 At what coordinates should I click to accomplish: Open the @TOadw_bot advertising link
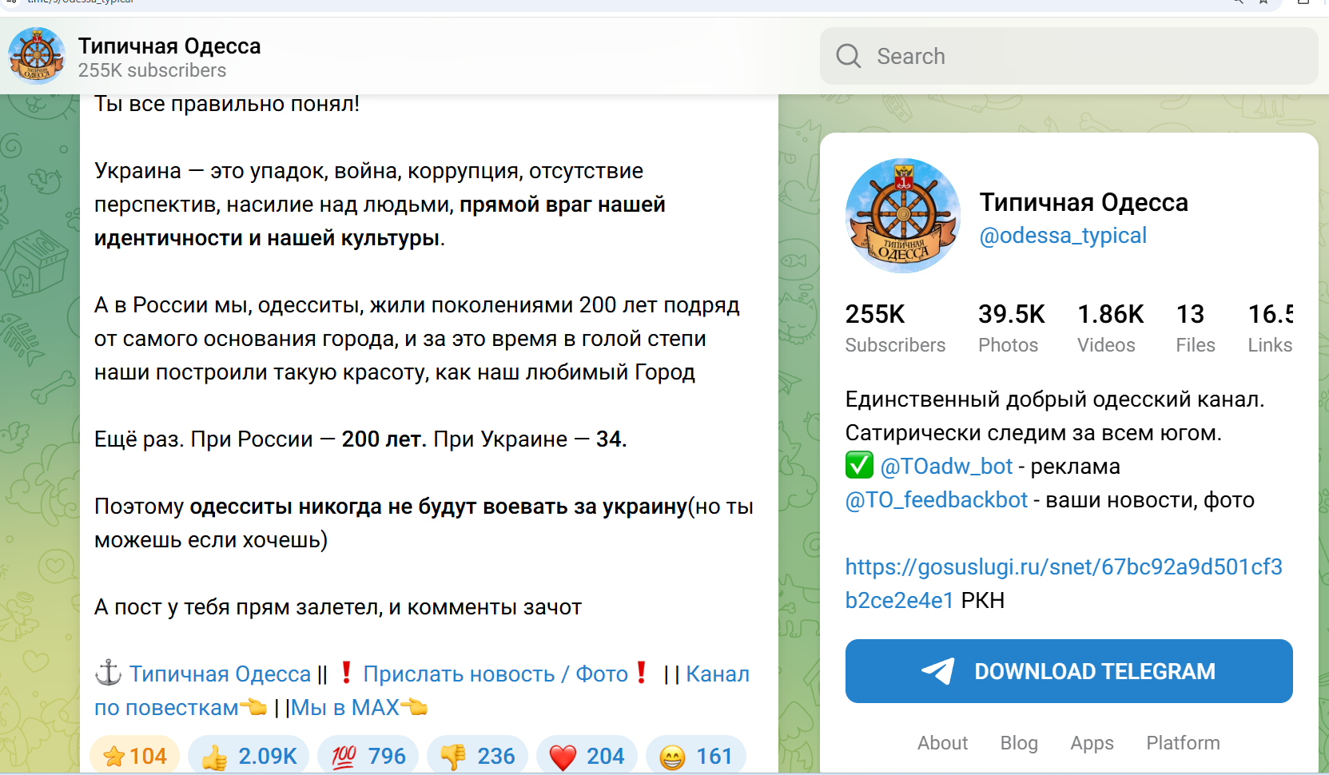946,466
